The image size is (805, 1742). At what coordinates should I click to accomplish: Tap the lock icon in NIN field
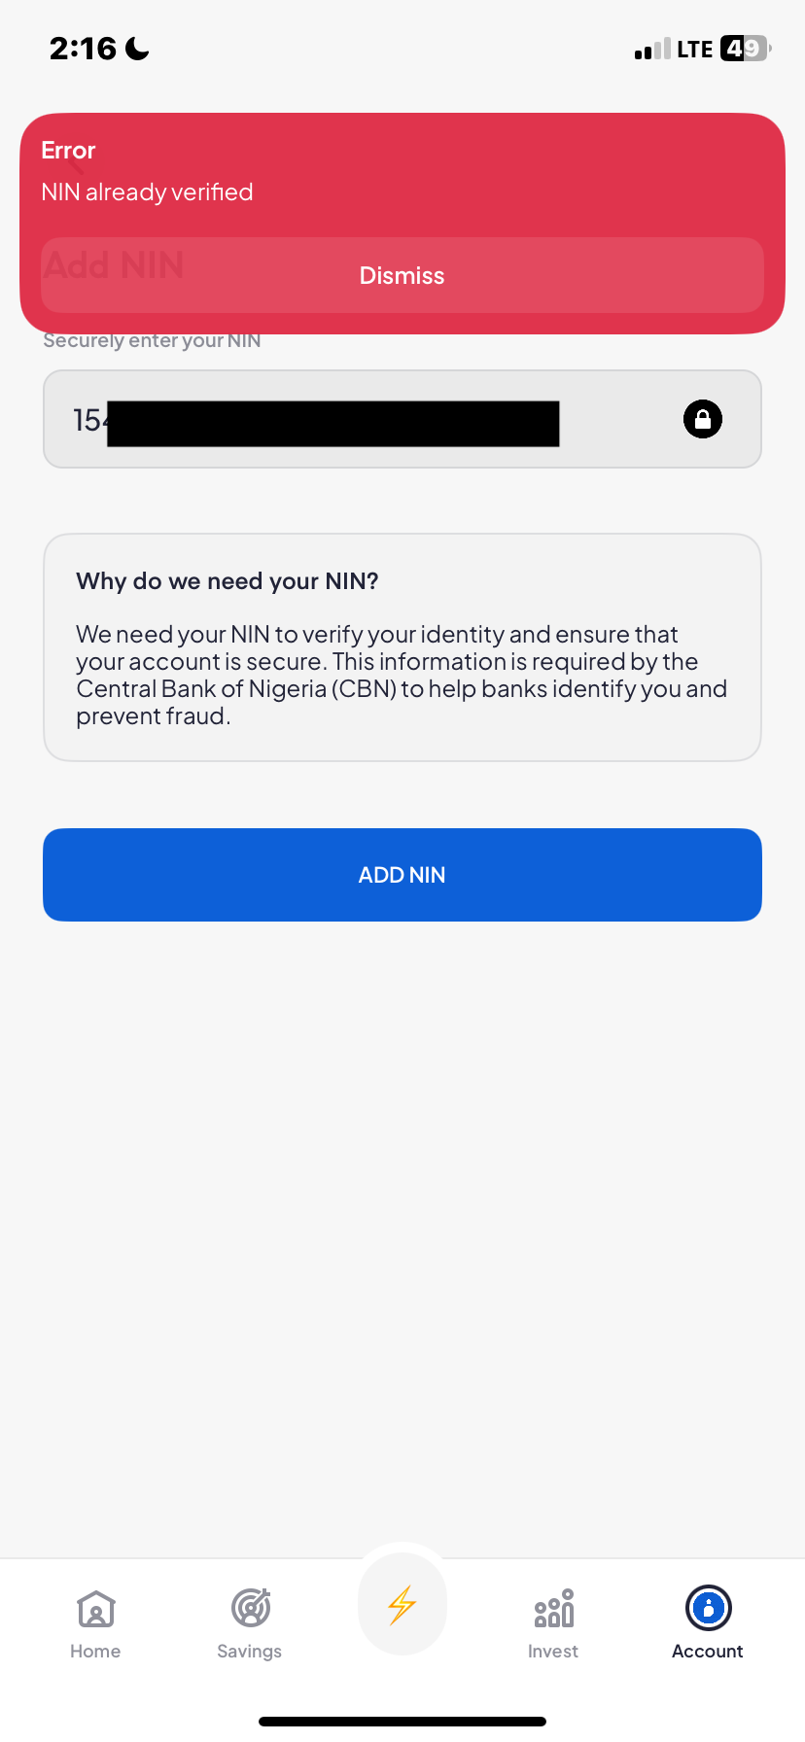(x=702, y=419)
